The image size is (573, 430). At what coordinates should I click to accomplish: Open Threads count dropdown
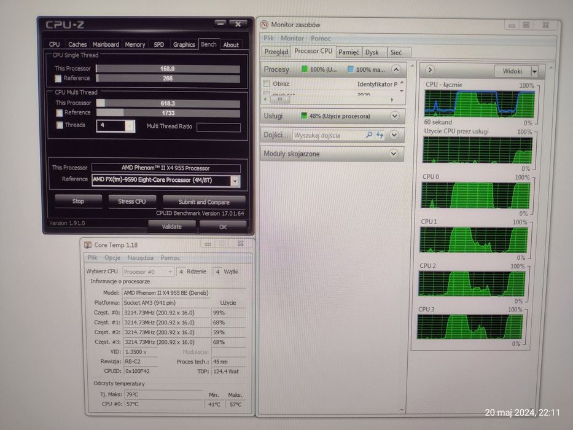coord(130,126)
